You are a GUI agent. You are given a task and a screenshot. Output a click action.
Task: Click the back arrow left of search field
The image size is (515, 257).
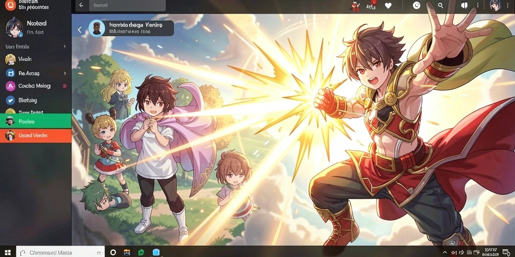(x=81, y=5)
